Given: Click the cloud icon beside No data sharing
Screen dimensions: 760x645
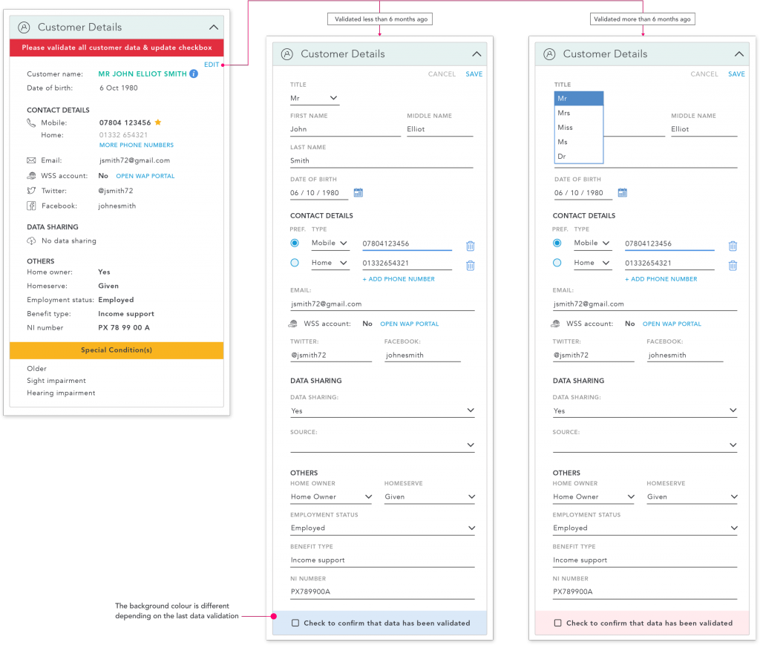Looking at the screenshot, I should point(31,241).
